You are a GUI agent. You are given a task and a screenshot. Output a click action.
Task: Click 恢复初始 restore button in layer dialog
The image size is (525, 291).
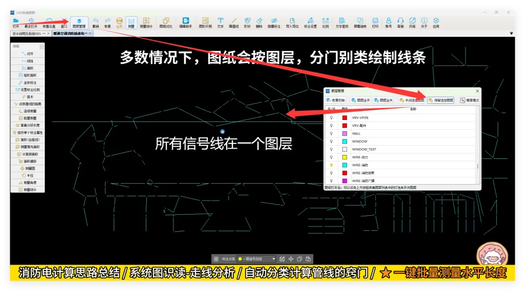pos(335,100)
